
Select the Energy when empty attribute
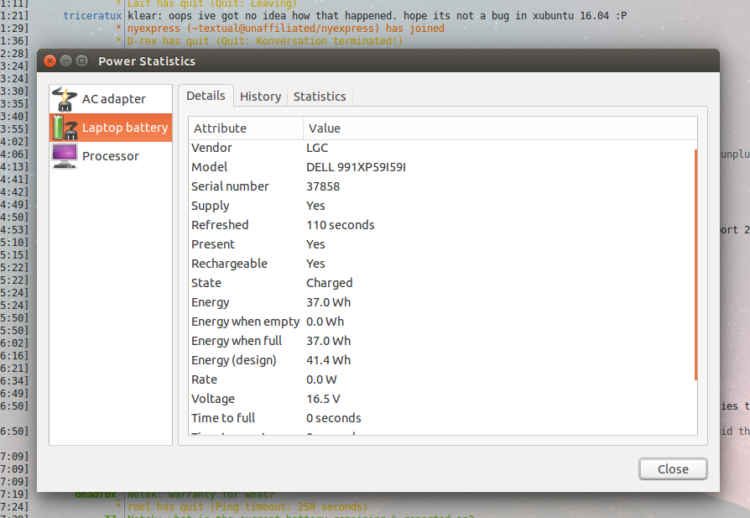click(x=245, y=322)
